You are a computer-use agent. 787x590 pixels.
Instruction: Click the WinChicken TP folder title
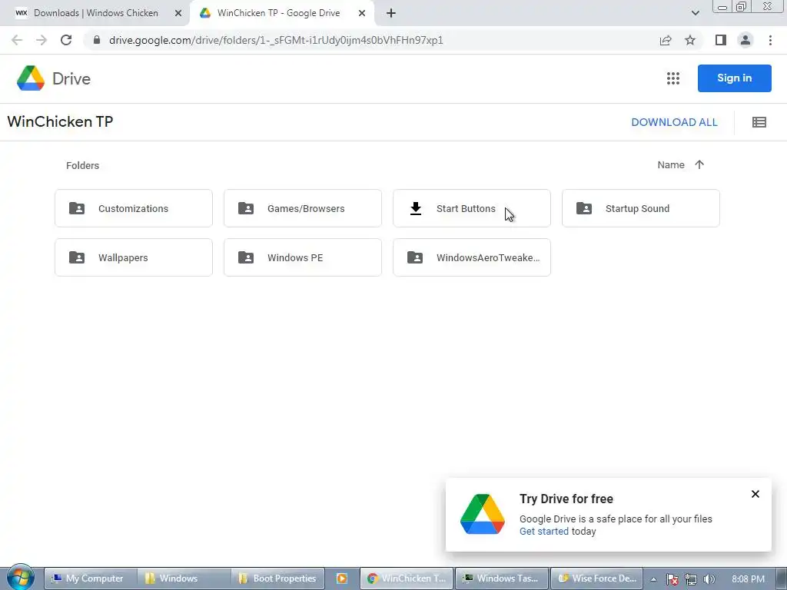point(60,121)
